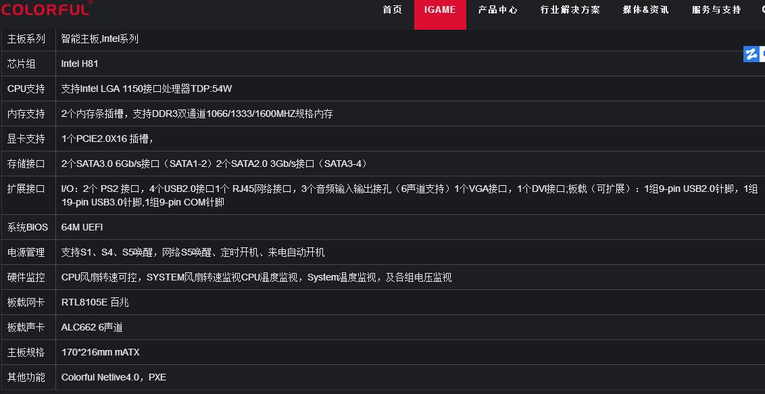Click the S1、S4、S5唤醒 power text

pos(193,252)
